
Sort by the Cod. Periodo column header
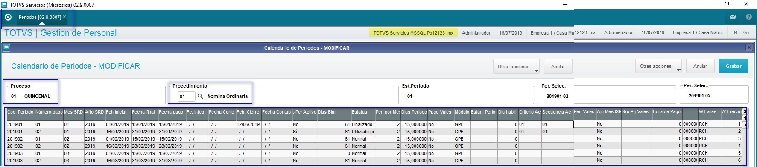coord(20,112)
